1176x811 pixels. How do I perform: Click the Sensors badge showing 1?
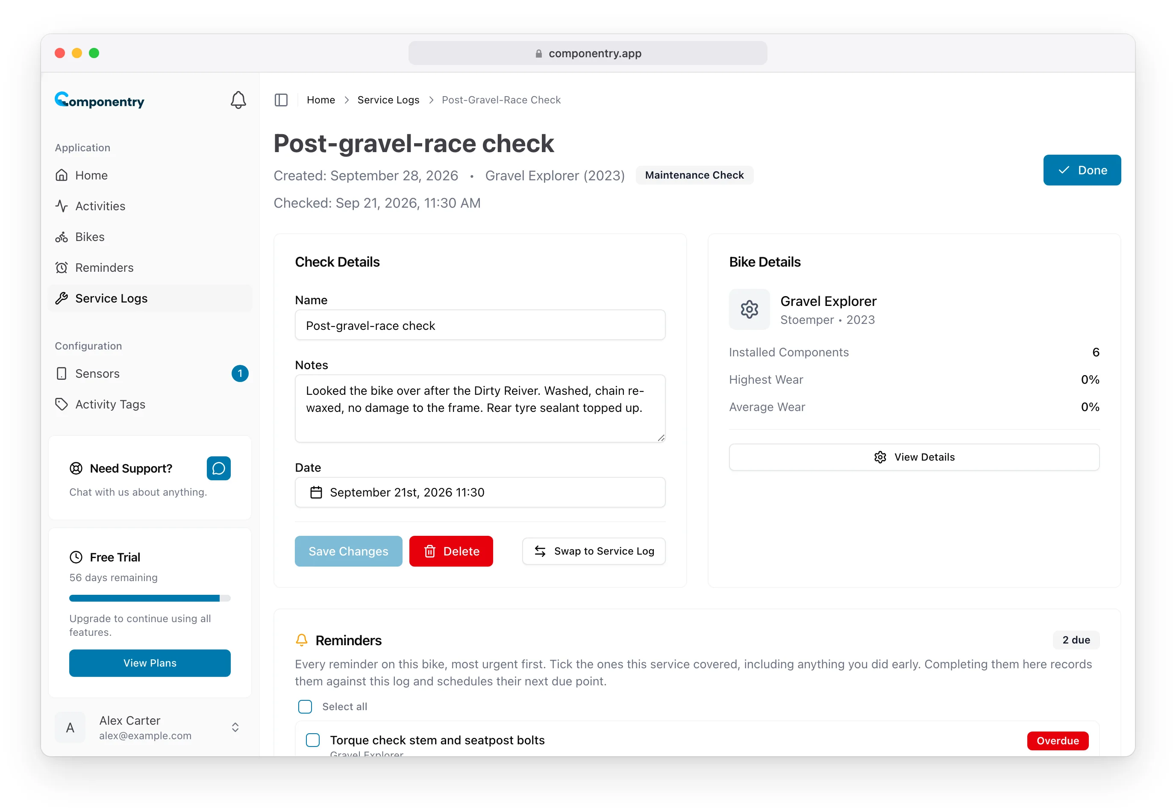[x=240, y=373]
